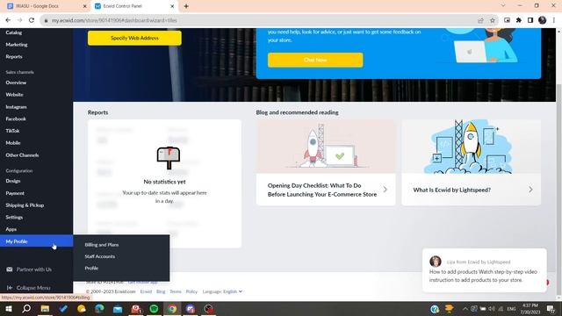Click Specify Web Address button
Screen dimensions: 562x316
pos(134,38)
